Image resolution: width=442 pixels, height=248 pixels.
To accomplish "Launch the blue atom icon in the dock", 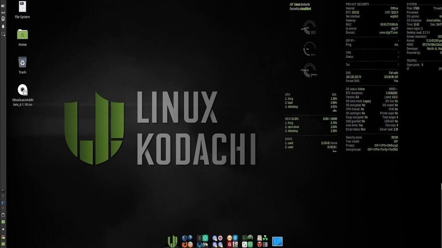I will coord(235,238).
